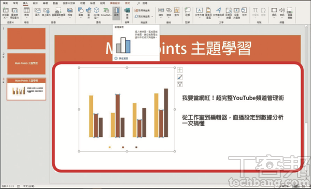Click the 3D Models cube icon
The height and width of the screenshot is (189, 311).
pos(96,10)
